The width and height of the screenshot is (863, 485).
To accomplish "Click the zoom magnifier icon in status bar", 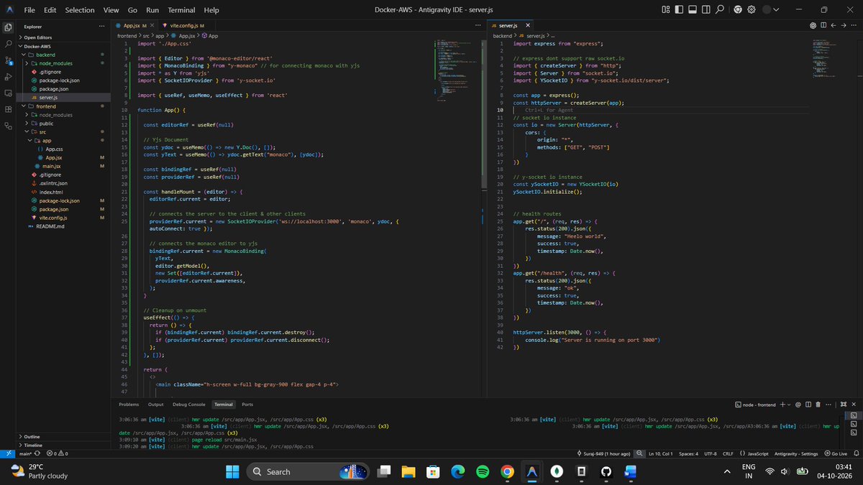I will coord(639,453).
